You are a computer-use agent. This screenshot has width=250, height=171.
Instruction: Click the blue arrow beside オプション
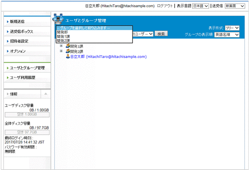8,51
